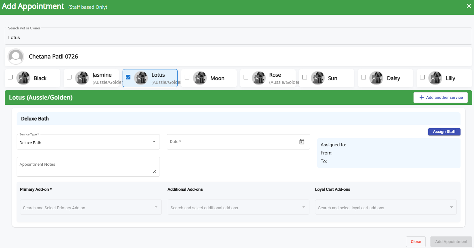Viewport: 474px width, 248px height.
Task: Open the date picker calendar icon
Action: point(302,142)
